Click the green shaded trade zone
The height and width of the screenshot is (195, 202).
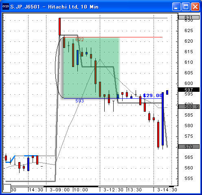[91, 68]
